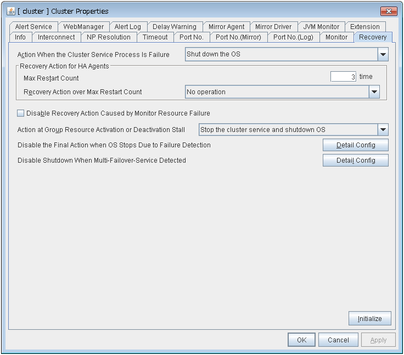404x355 pixels.
Task: Open Detail Config for Multi-Failover-Service shutdown
Action: [356, 161]
